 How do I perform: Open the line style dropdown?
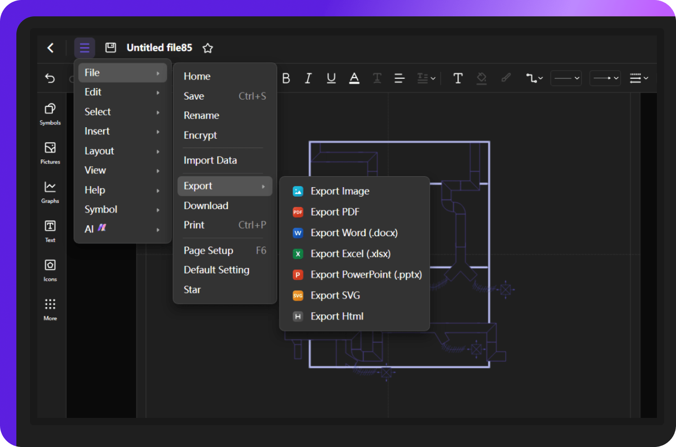point(566,78)
